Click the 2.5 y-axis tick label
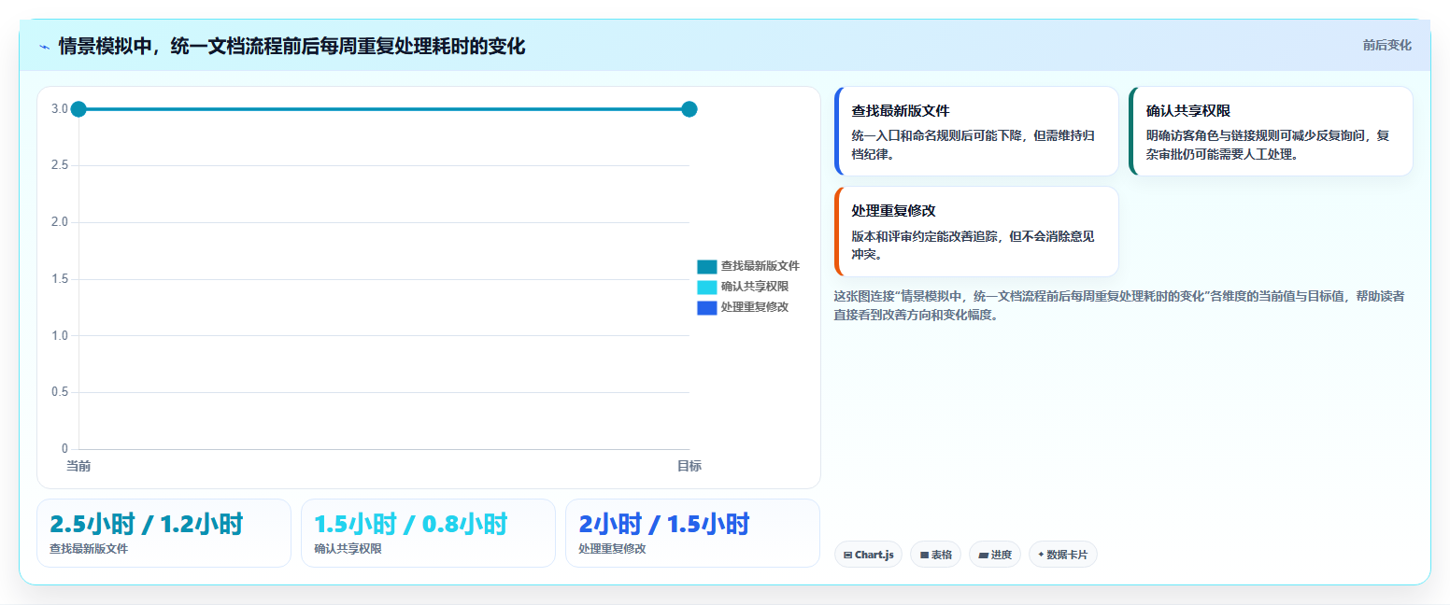The height and width of the screenshot is (605, 1450). click(60, 165)
